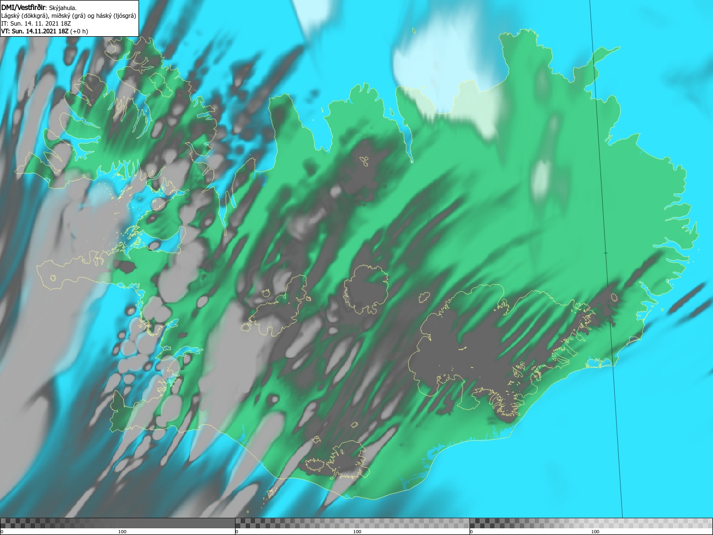Click the 'Lágský (dökkgrá), miðský (grá)' legend line

(69, 16)
